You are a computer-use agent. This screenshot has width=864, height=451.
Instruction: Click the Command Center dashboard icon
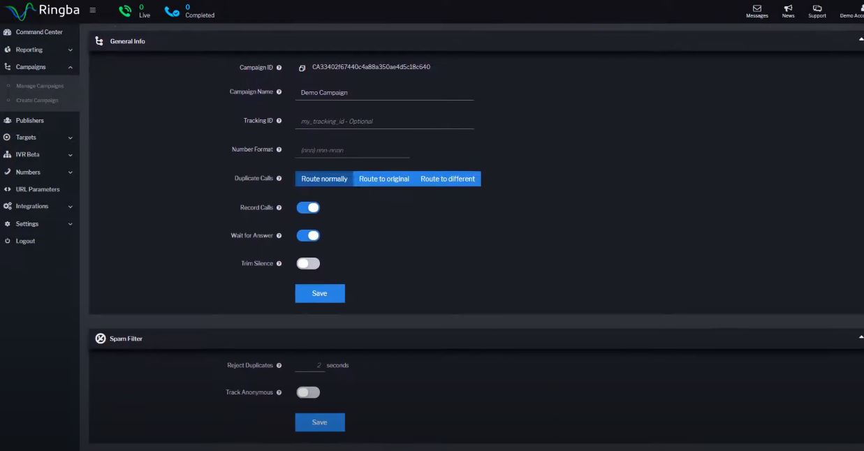click(x=7, y=32)
